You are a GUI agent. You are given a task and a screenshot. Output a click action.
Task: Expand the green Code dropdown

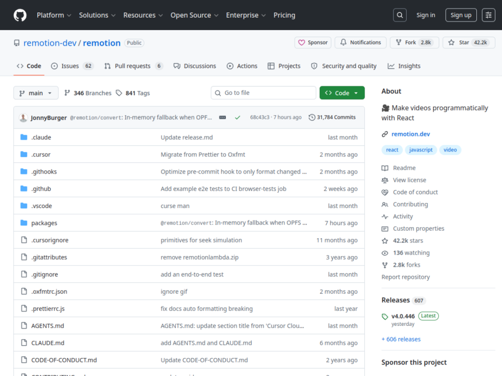point(342,93)
